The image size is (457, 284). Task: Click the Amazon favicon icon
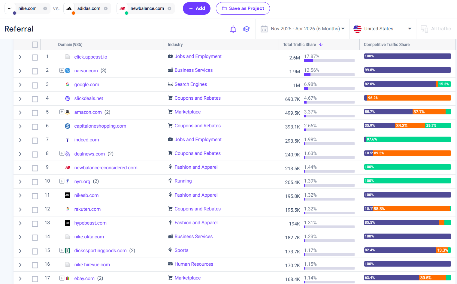[68, 112]
